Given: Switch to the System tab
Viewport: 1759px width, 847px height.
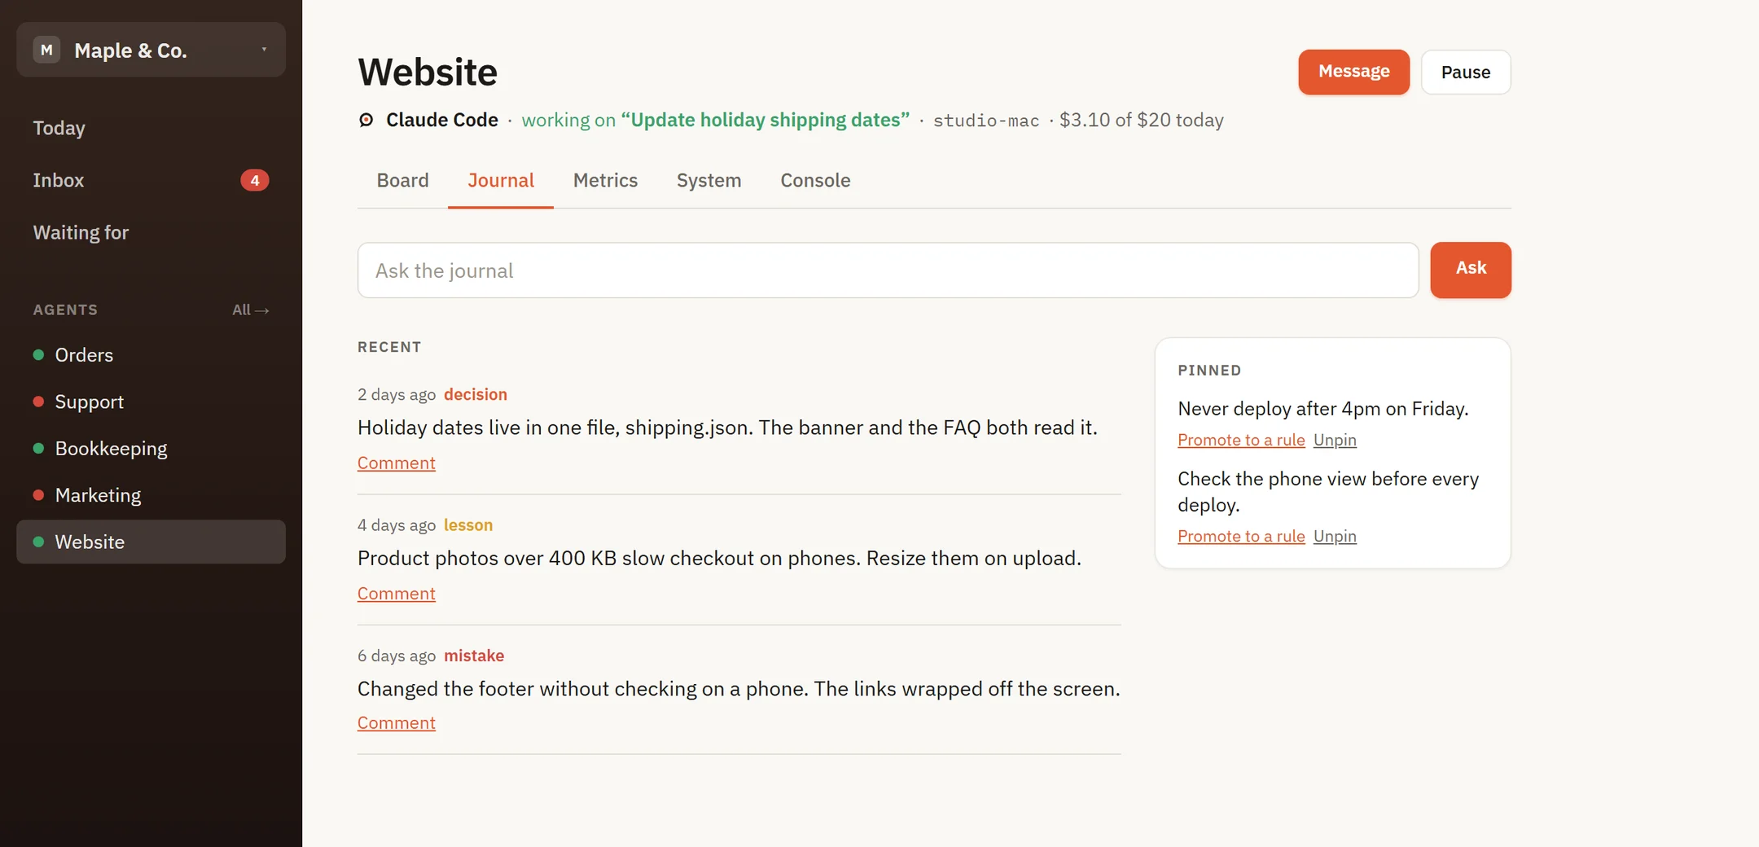Looking at the screenshot, I should pos(709,180).
